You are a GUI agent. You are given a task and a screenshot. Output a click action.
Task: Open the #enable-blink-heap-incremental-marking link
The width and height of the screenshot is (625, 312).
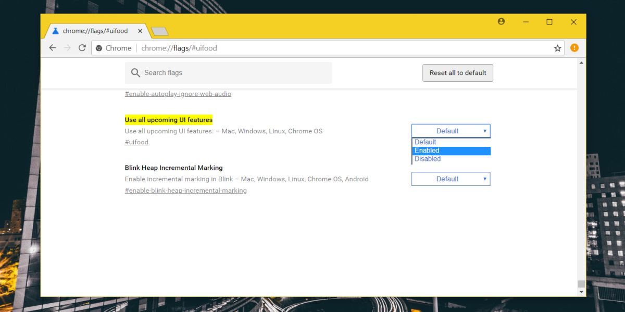pyautogui.click(x=185, y=190)
